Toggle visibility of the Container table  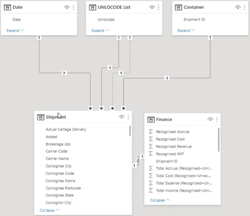point(238,7)
